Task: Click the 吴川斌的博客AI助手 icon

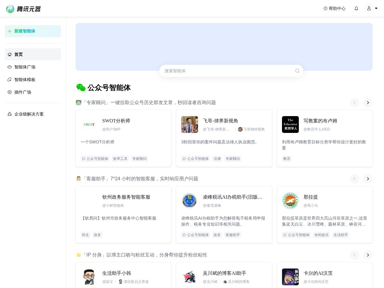Action: [x=190, y=277]
